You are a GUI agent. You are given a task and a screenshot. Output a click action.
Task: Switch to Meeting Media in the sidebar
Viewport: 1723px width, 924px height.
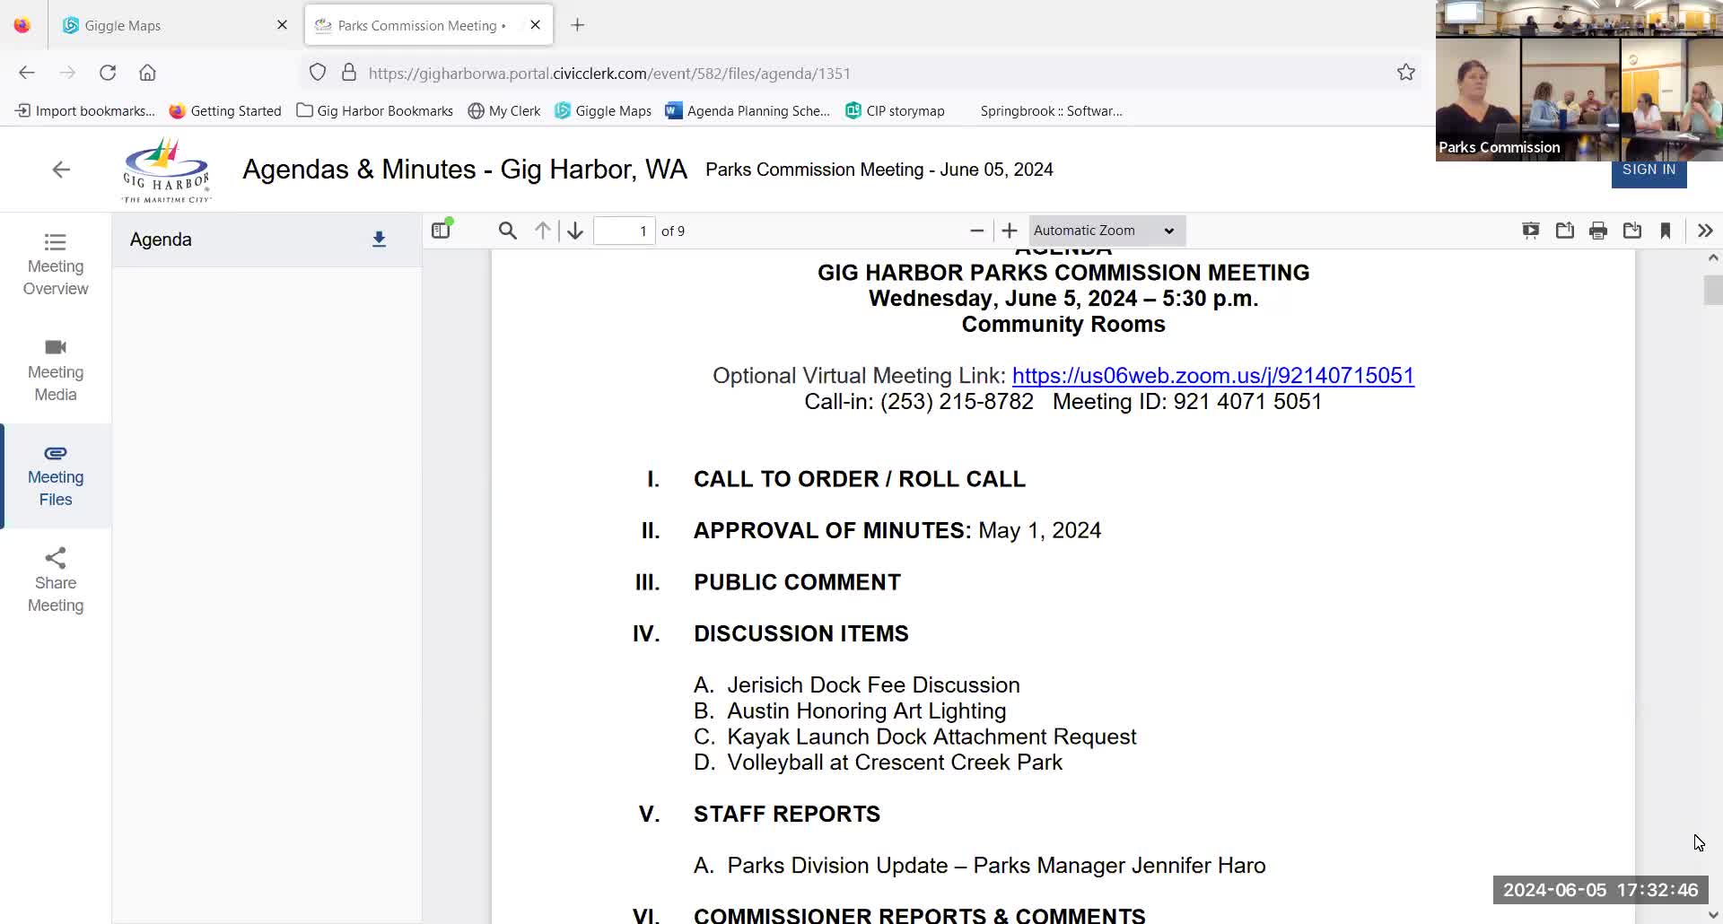click(x=55, y=369)
